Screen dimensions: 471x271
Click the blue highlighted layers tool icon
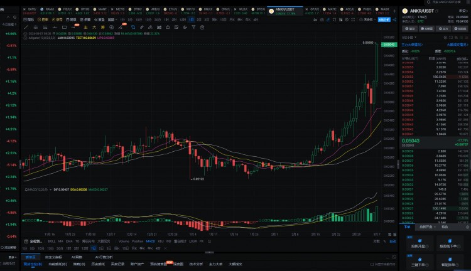pos(133,28)
